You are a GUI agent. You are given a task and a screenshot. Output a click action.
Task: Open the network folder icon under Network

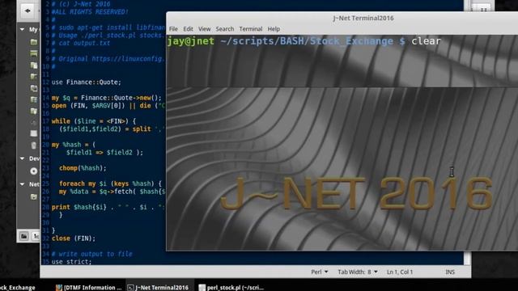pyautogui.click(x=34, y=196)
